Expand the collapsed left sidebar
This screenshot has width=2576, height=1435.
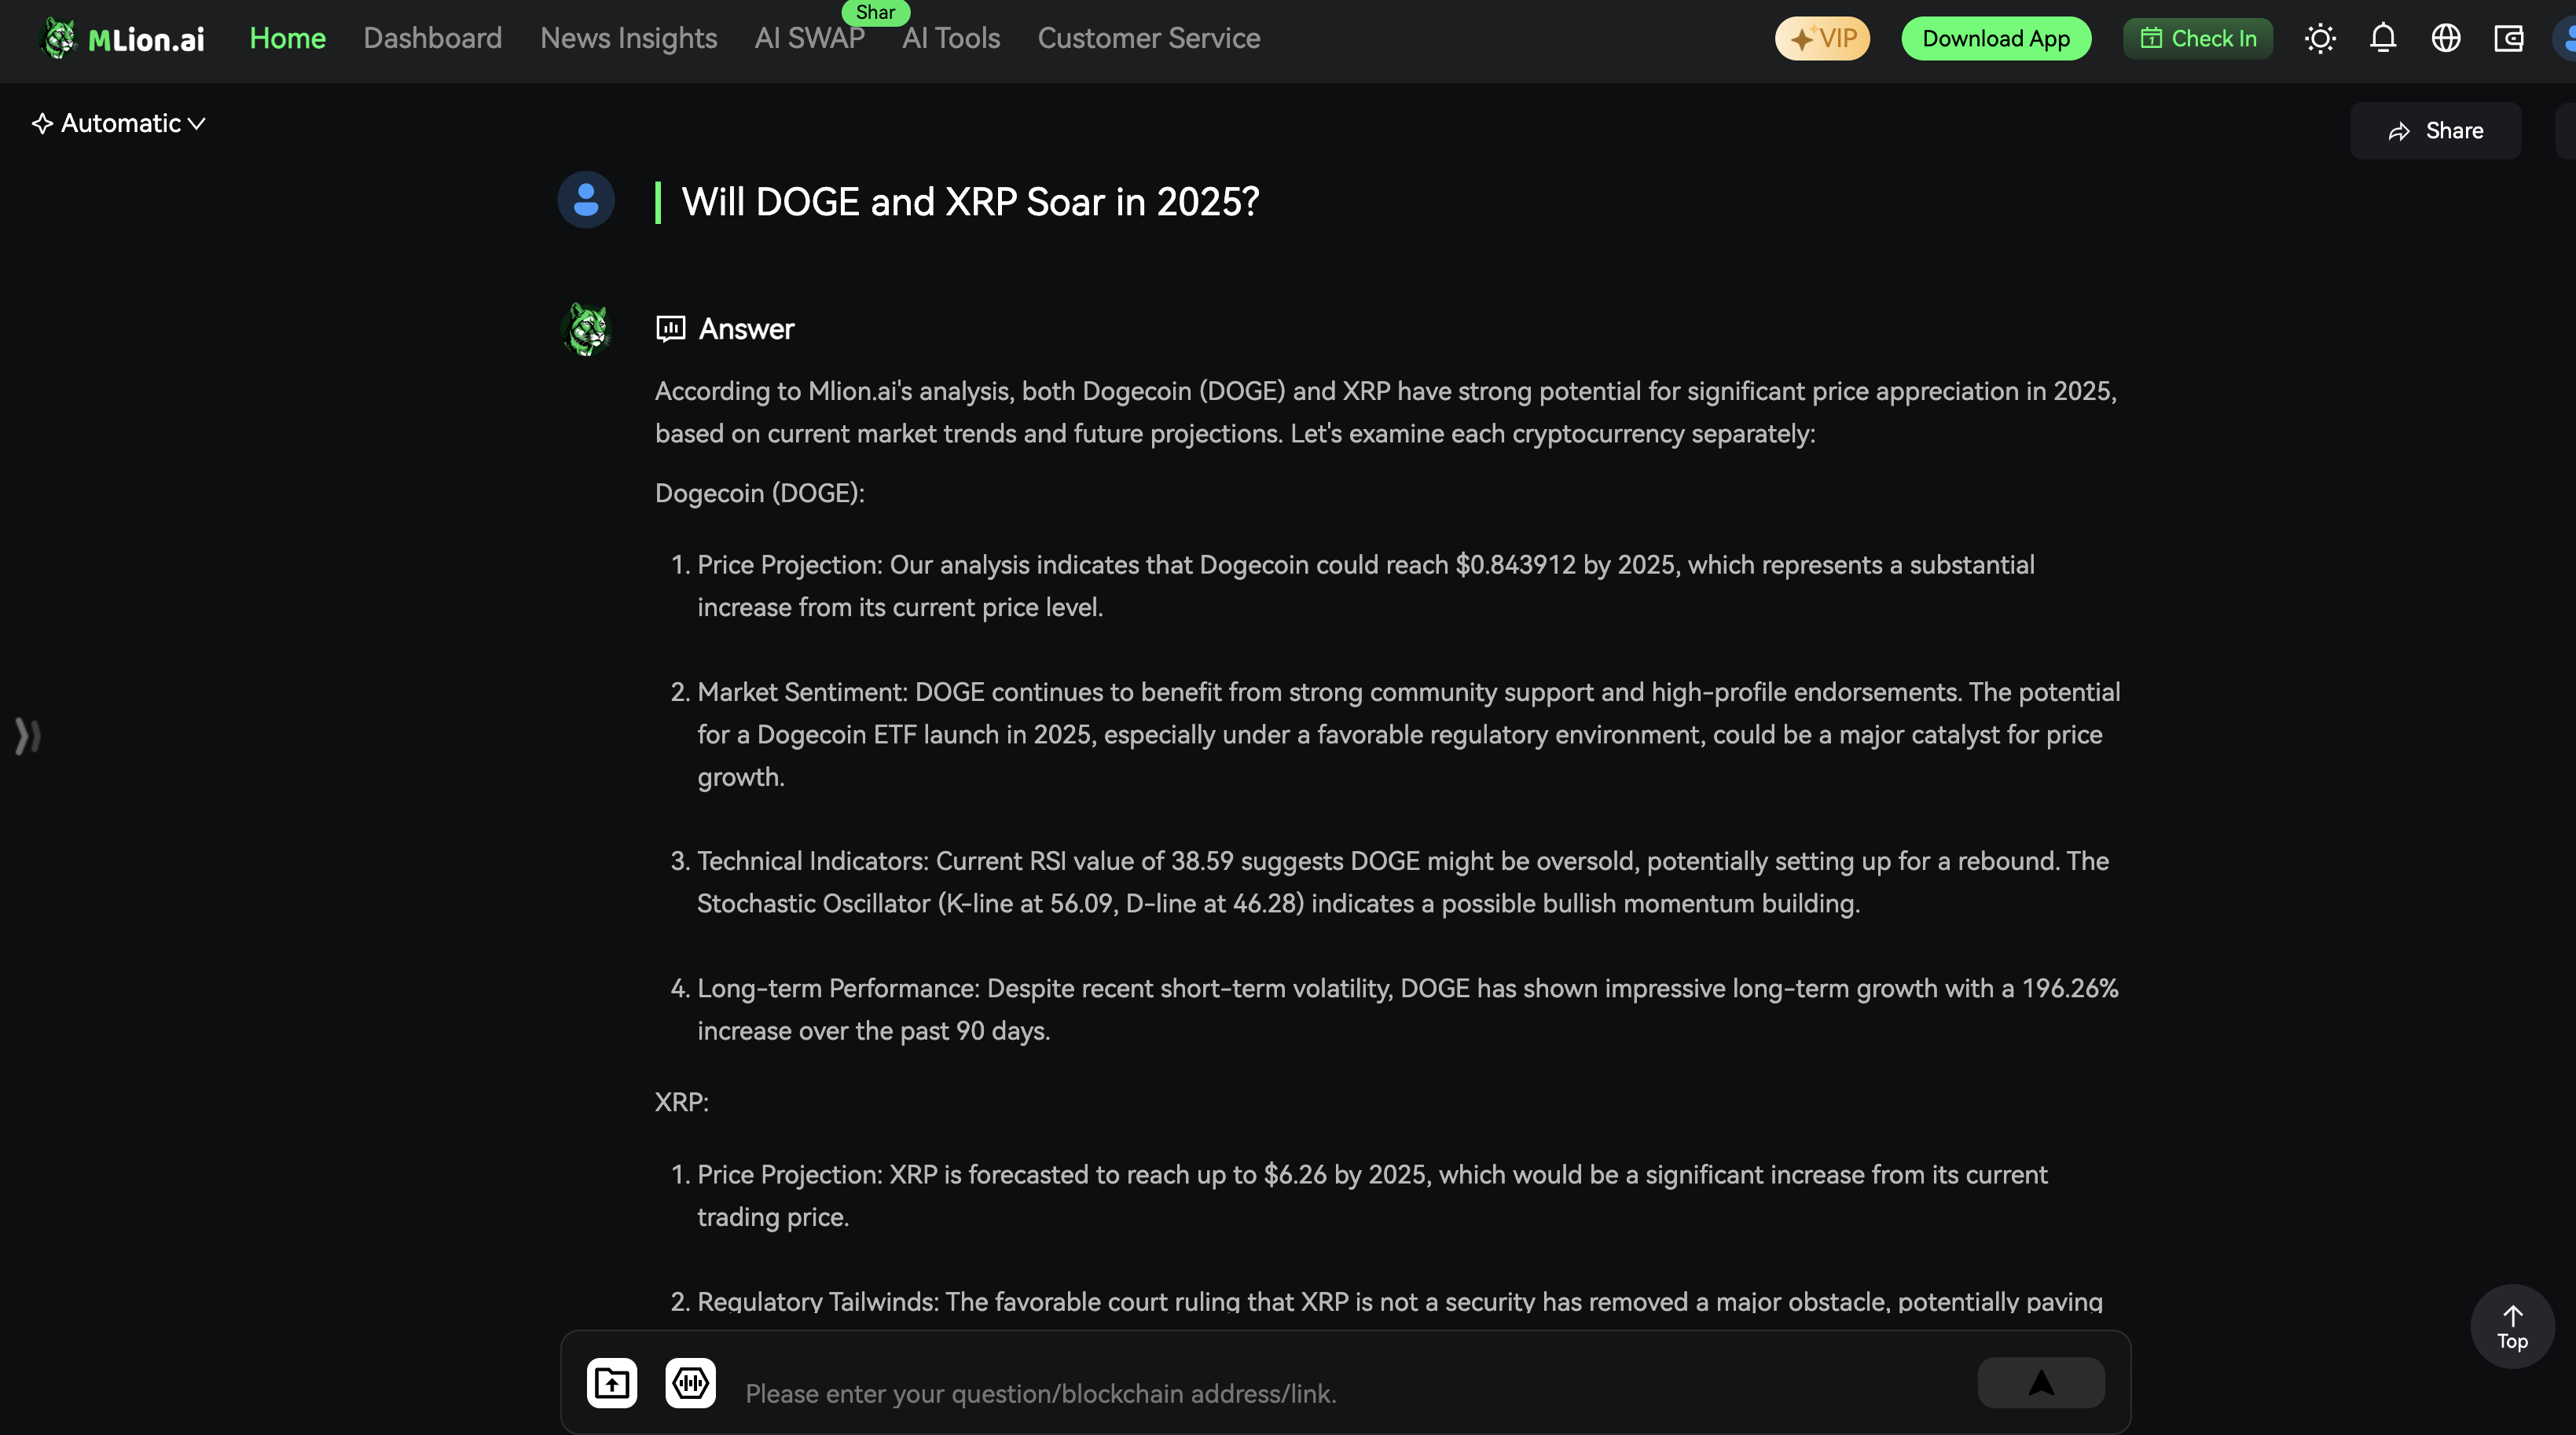27,736
